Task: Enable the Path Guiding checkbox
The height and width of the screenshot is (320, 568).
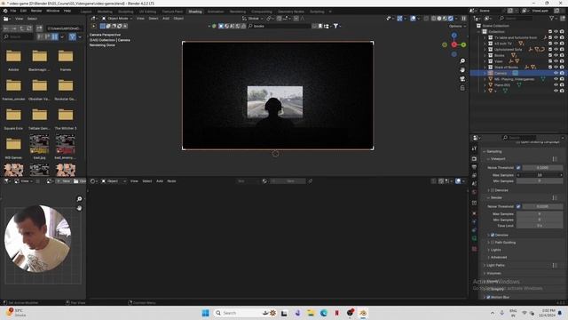Action: 493,243
